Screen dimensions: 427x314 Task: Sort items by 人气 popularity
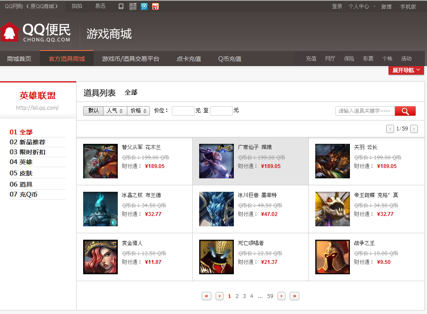pos(115,111)
